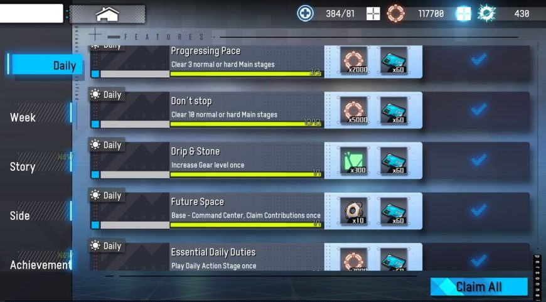
Task: Tap the spiky gem currency icon
Action: click(x=486, y=14)
